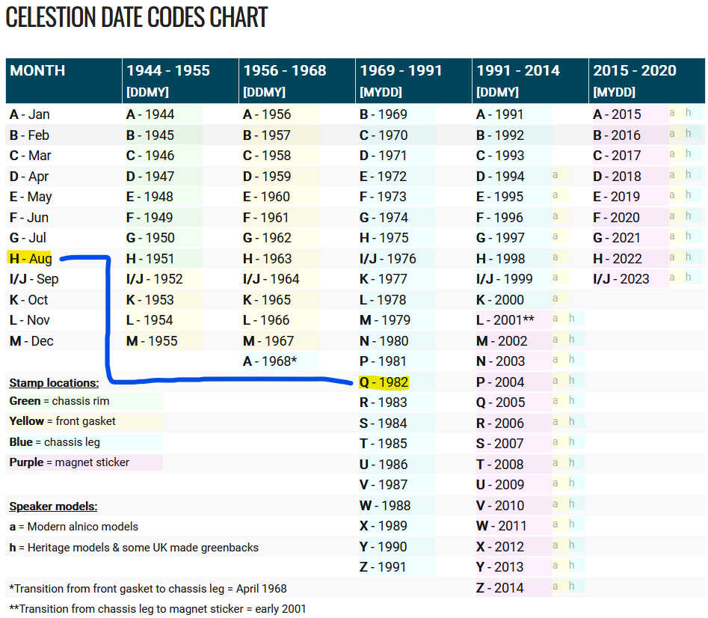The image size is (708, 618).
Task: Select the April 1968 transition footnote
Action: pyautogui.click(x=148, y=589)
